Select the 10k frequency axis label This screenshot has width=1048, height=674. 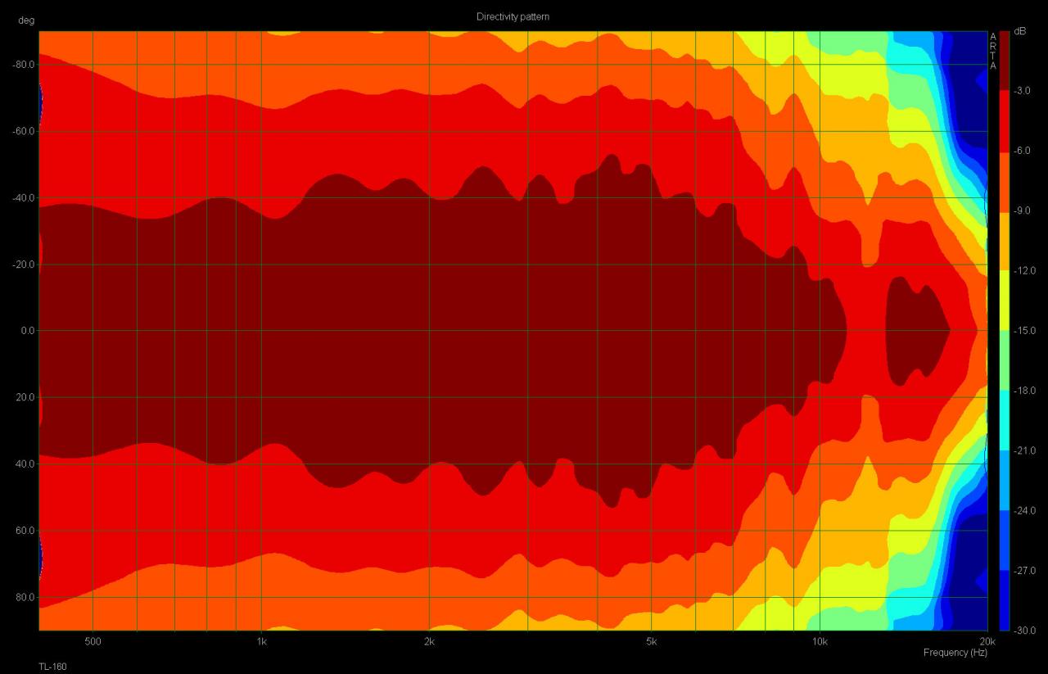click(820, 640)
